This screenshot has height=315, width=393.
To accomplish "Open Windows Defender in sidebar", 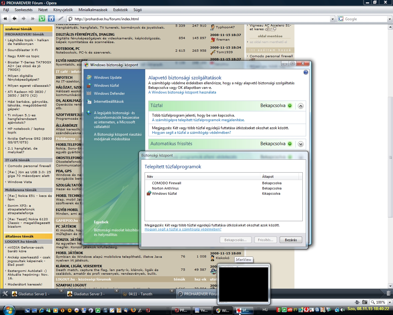I will click(x=109, y=94).
